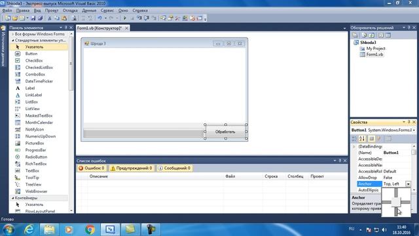Select the Shkoda3 project node
The width and height of the screenshot is (419, 236).
coord(368,43)
